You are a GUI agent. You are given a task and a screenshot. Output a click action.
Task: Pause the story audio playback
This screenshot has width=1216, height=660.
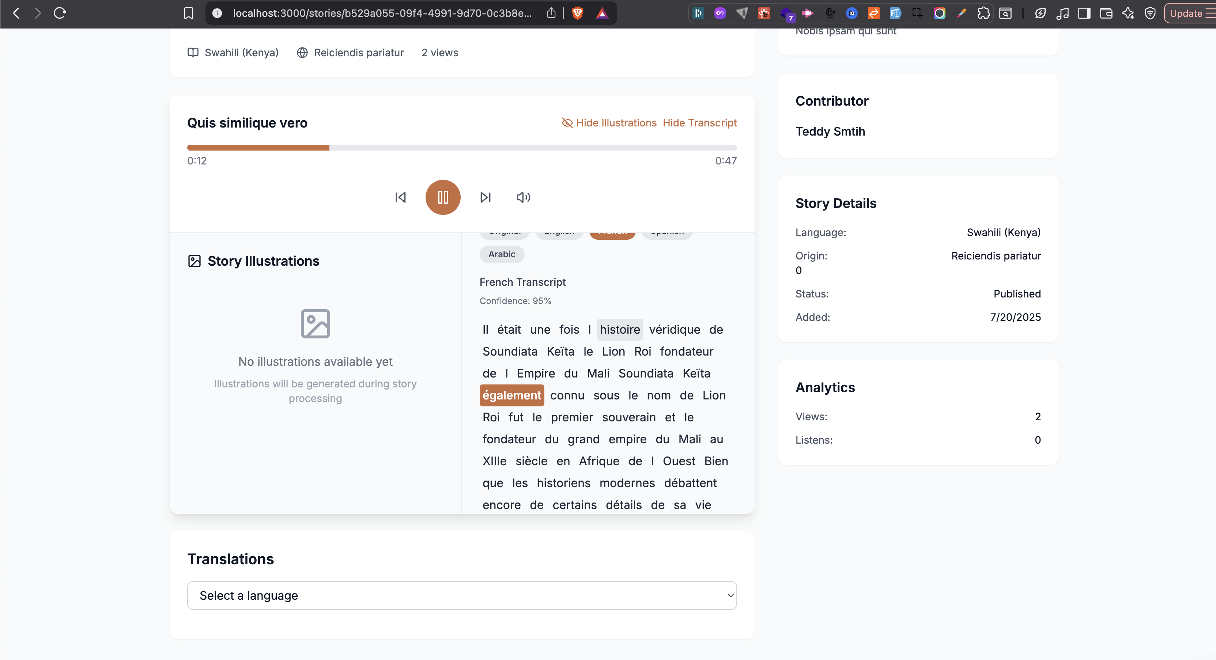[x=442, y=197]
